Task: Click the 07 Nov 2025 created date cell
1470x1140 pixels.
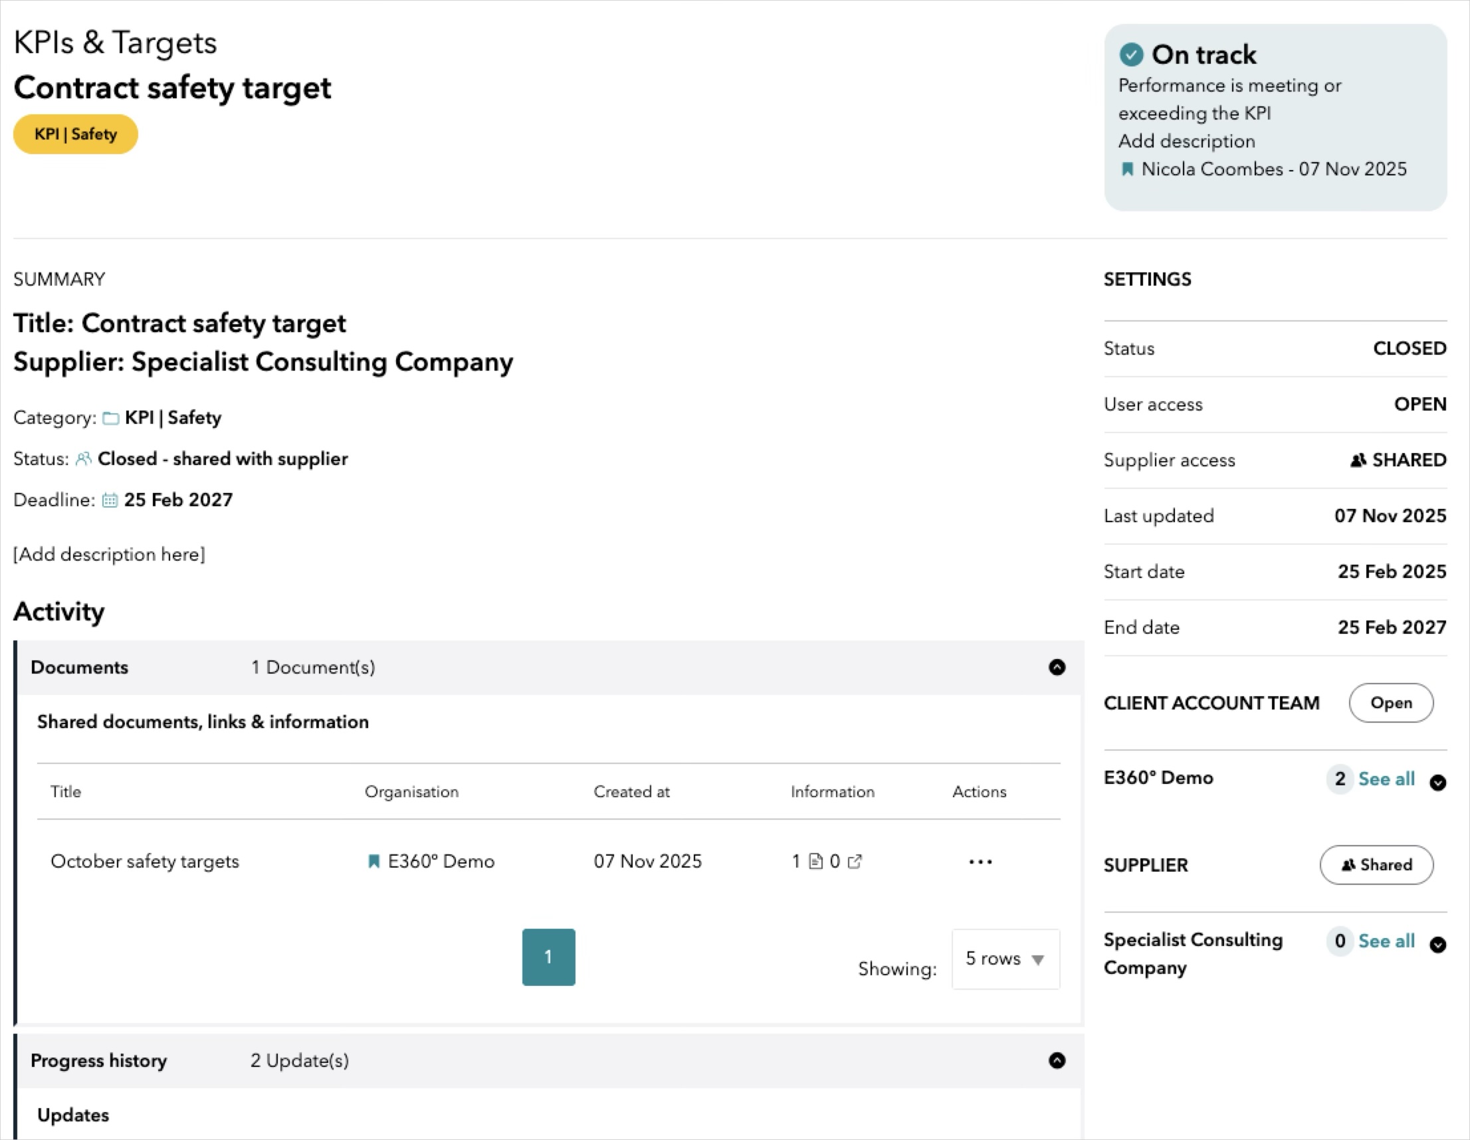Action: (x=647, y=862)
